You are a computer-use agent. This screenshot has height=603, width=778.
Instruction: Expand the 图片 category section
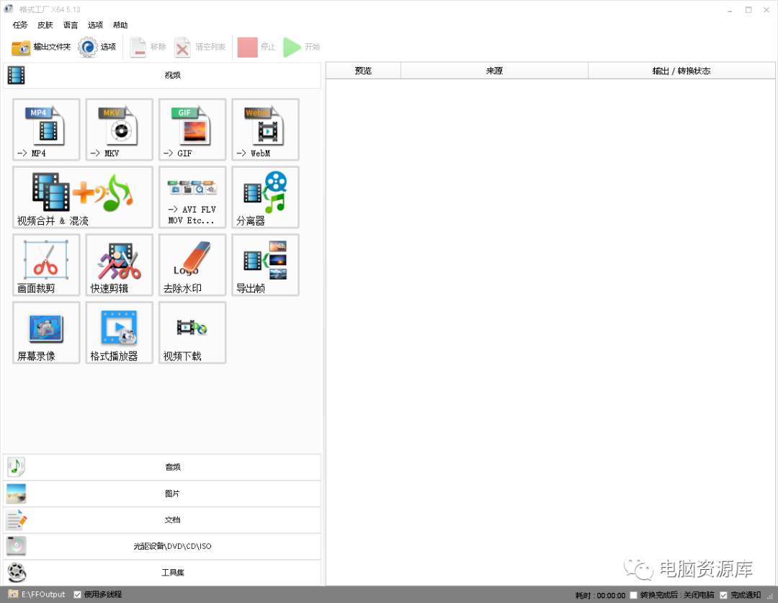[x=162, y=493]
